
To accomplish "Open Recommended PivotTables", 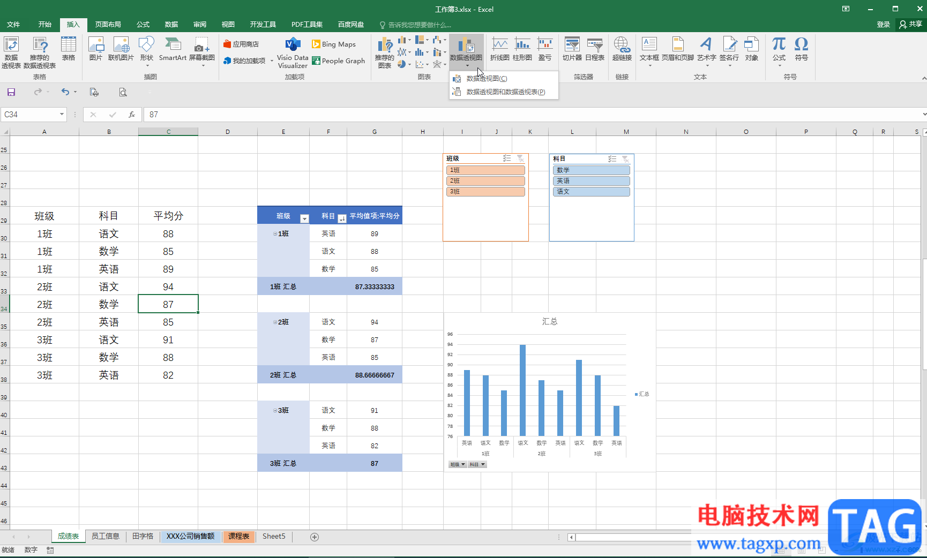I will 40,52.
